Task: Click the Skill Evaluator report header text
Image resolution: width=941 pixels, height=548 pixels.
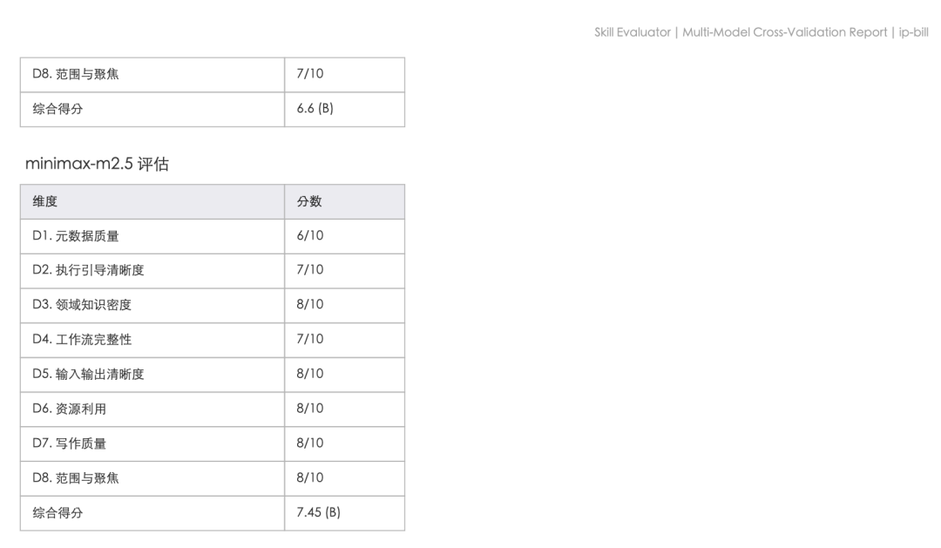Action: coord(761,32)
